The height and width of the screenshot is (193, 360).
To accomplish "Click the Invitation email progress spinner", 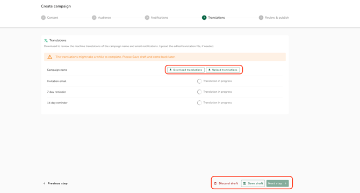I will (199, 81).
